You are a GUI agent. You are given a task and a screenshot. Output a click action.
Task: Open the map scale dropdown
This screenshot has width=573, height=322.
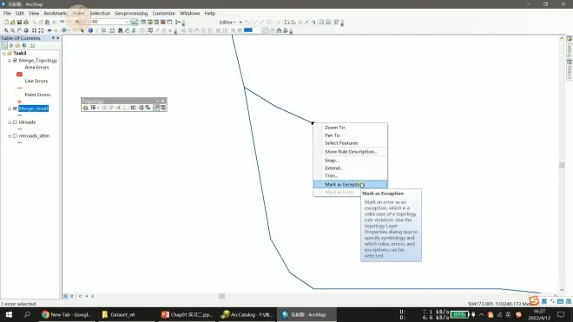pyautogui.click(x=127, y=22)
